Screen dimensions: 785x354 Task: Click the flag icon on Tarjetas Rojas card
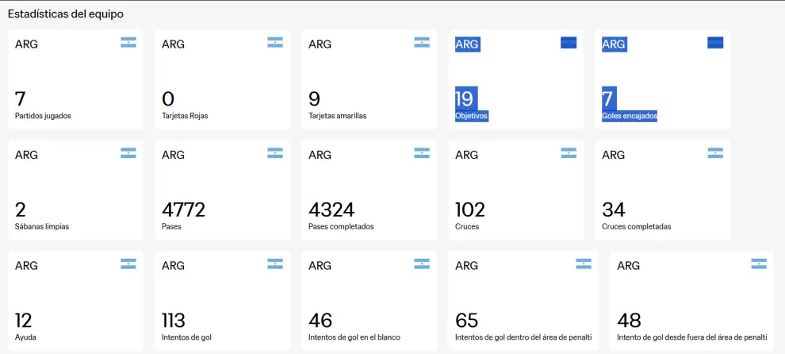tap(275, 43)
